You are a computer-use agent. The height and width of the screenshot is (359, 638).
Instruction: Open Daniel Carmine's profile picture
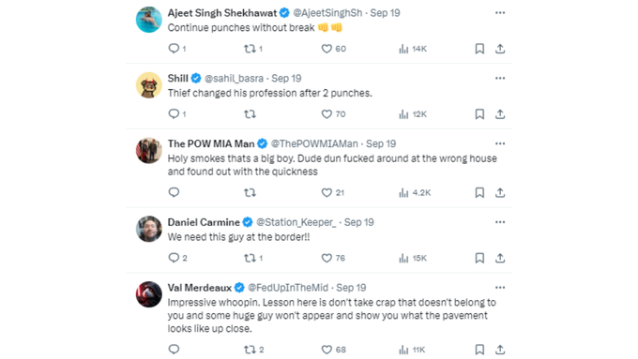(149, 229)
